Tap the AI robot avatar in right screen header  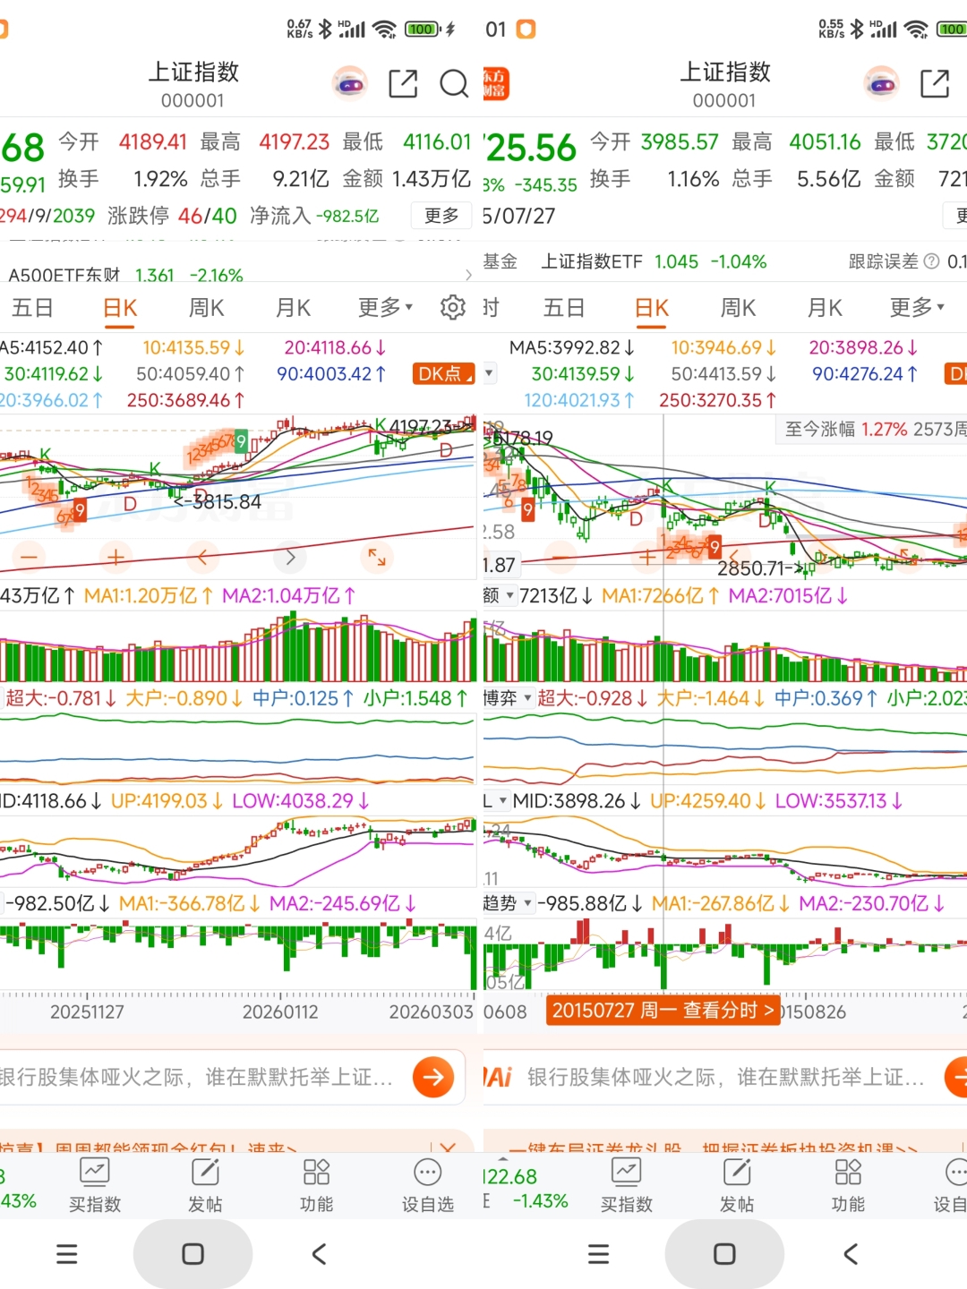881,84
